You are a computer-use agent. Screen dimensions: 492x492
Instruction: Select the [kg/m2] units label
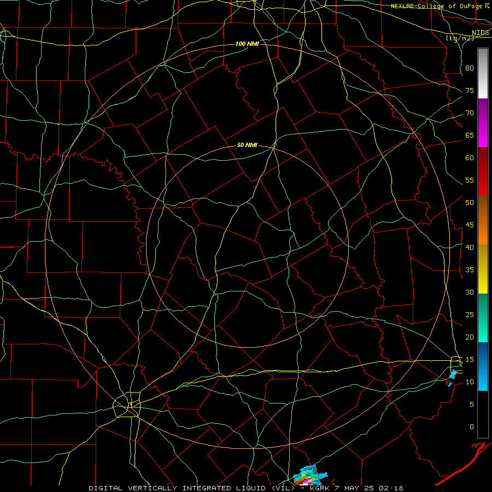tap(460, 38)
